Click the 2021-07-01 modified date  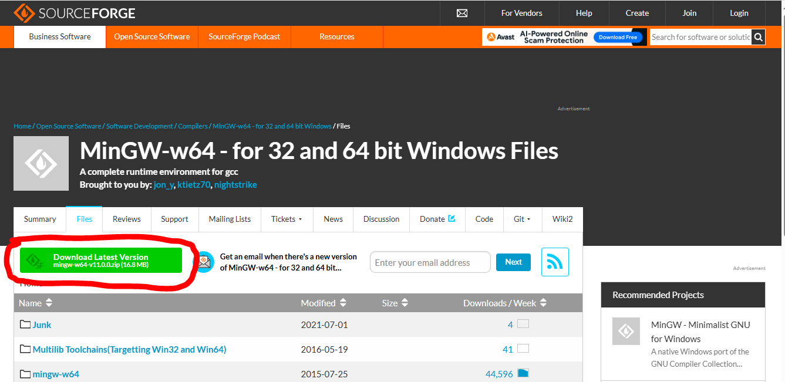[324, 324]
